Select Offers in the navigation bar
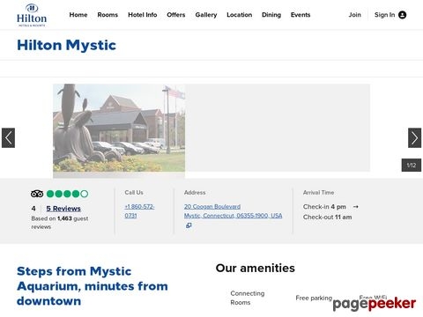The height and width of the screenshot is (317, 423). (x=176, y=15)
